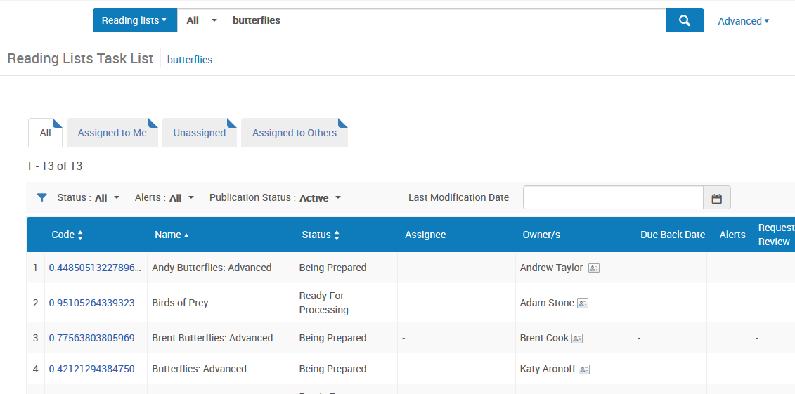This screenshot has height=394, width=795.
Task: Open Katy Aronoff's user card icon
Action: [x=584, y=369]
